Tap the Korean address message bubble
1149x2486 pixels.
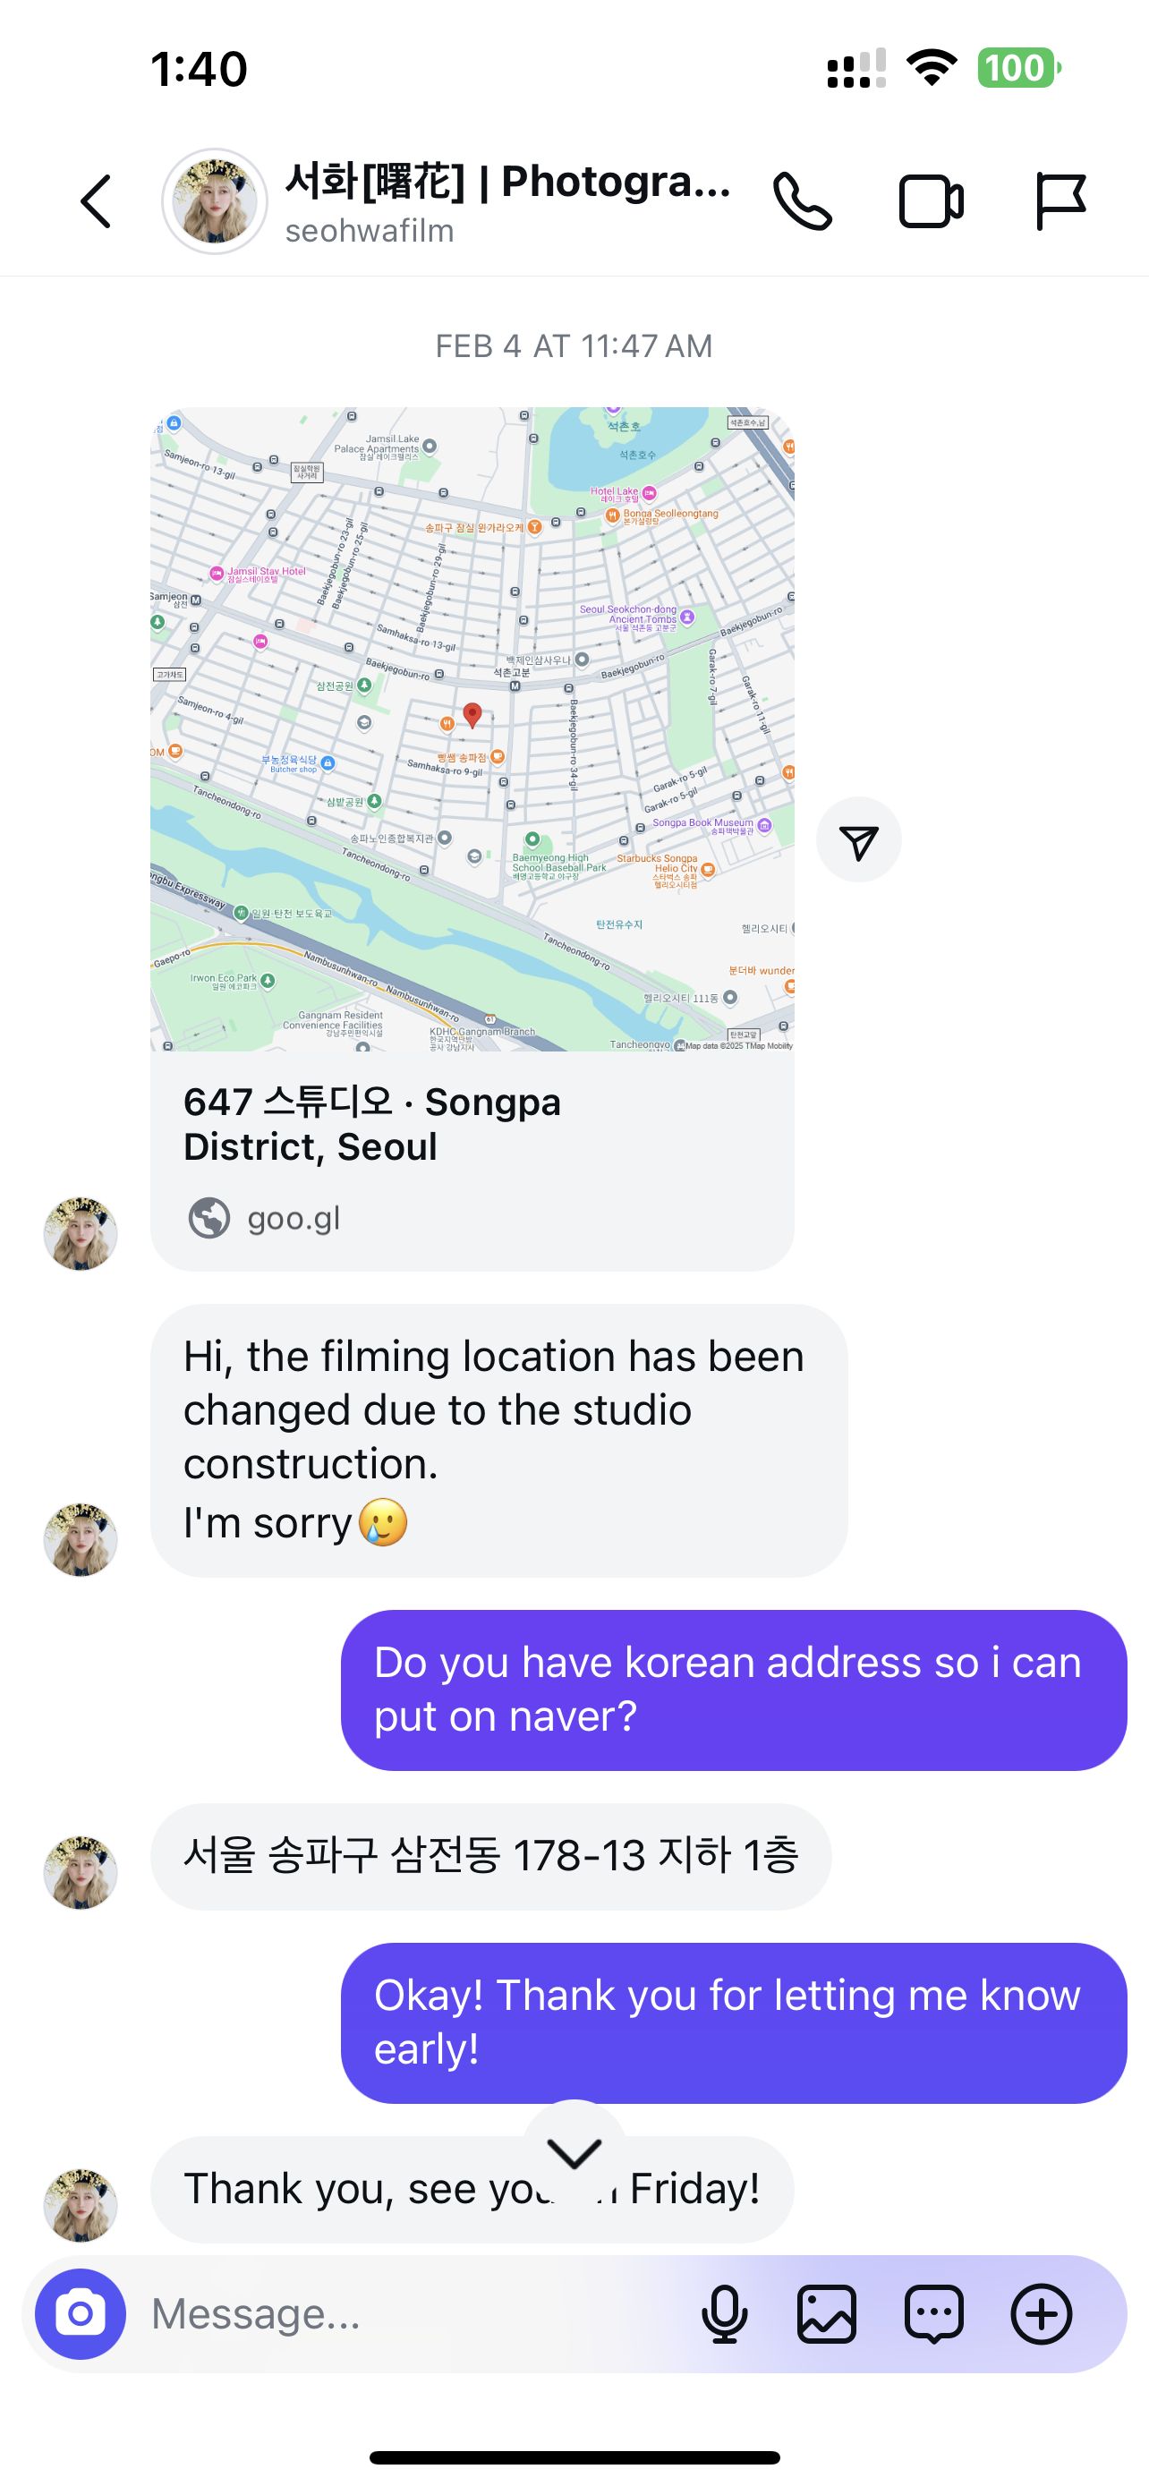point(490,1856)
